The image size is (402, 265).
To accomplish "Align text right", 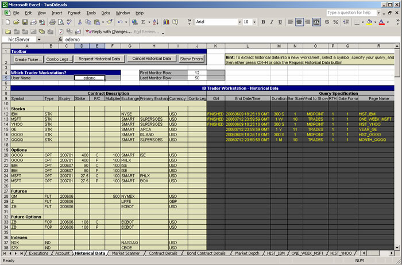I will click(x=307, y=22).
